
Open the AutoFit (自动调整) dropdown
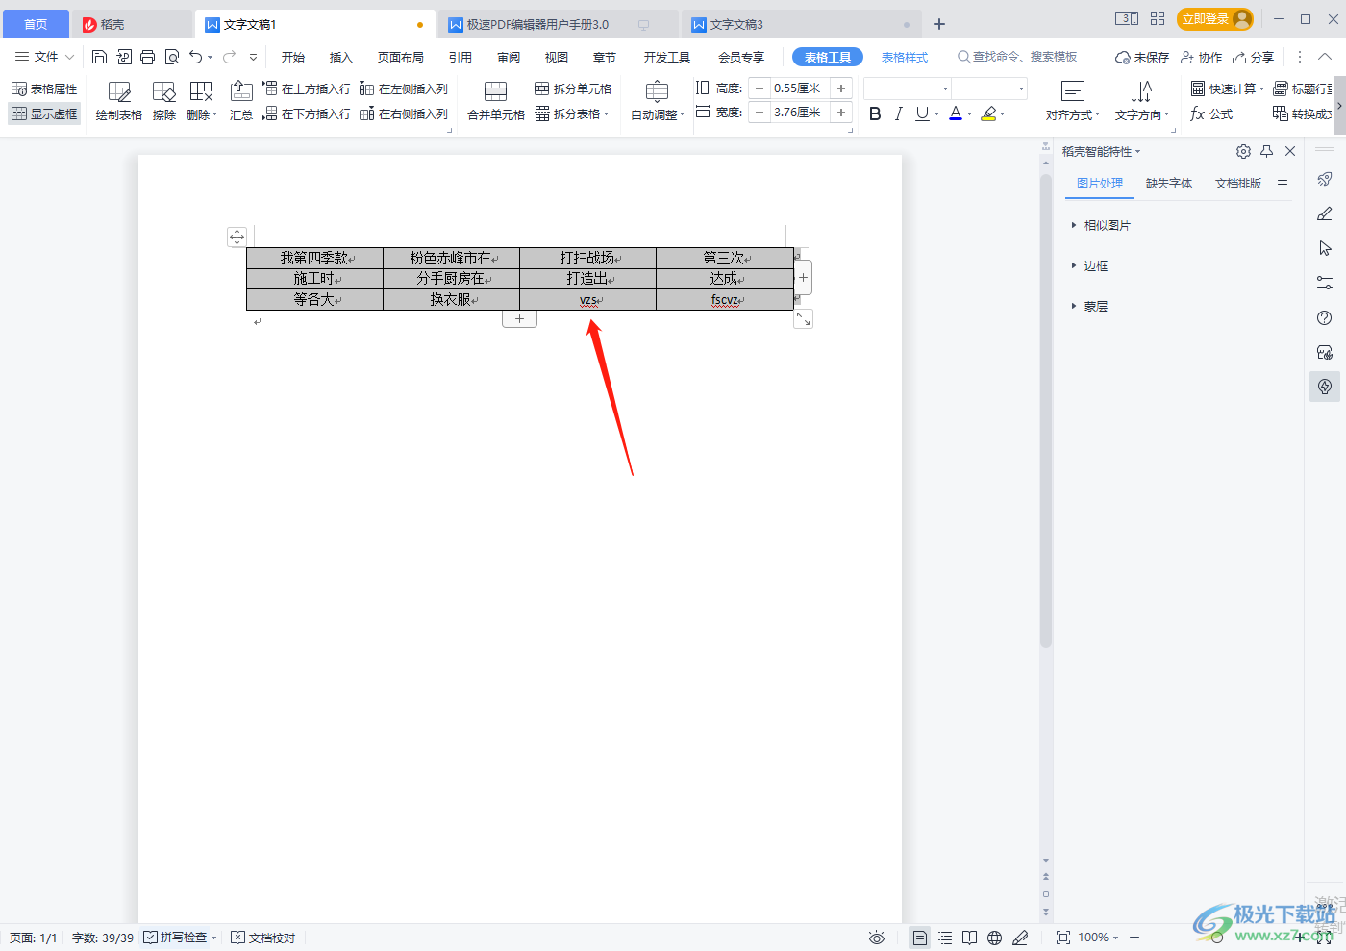(658, 114)
